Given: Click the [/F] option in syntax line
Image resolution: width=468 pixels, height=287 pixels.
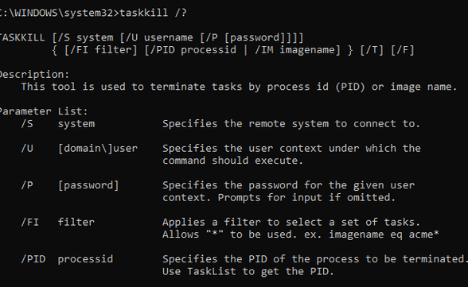Looking at the screenshot, I should tap(403, 50).
